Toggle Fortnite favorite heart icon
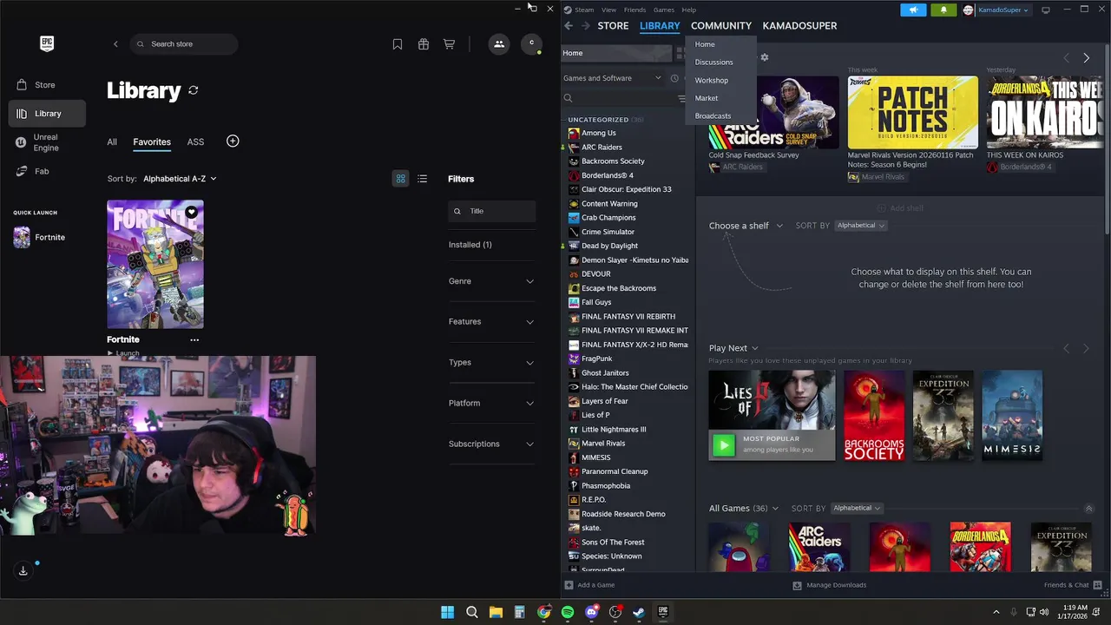The width and height of the screenshot is (1111, 625). (x=191, y=212)
